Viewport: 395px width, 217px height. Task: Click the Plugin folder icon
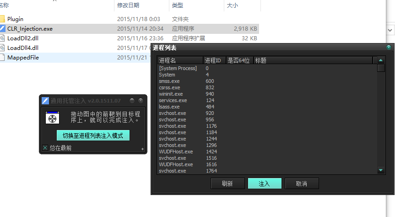2,19
